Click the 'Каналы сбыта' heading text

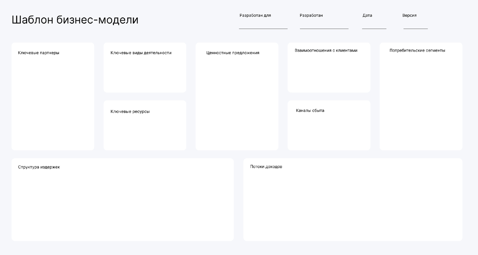310,111
